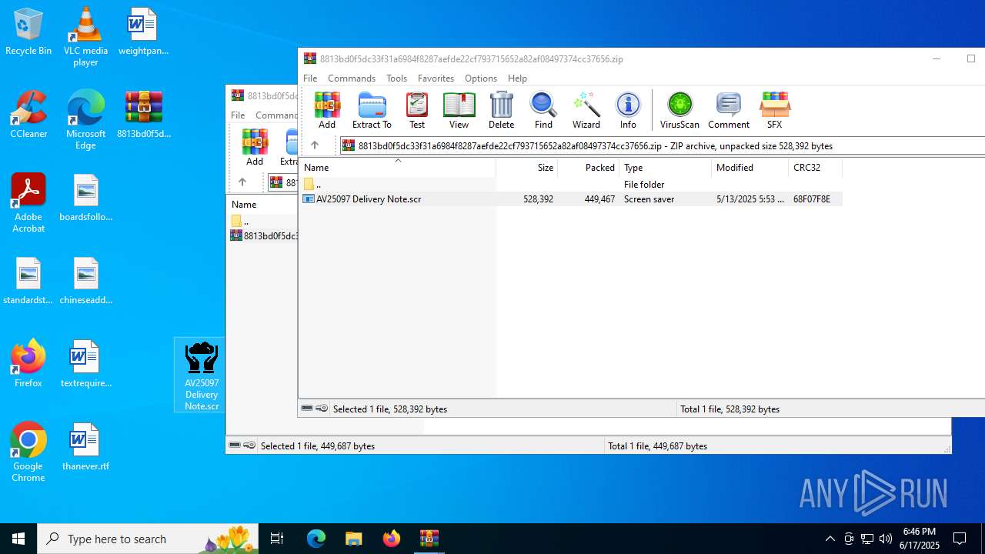Screen dimensions: 985x554
Task: Open File Explorer from taskbar
Action: [353, 539]
